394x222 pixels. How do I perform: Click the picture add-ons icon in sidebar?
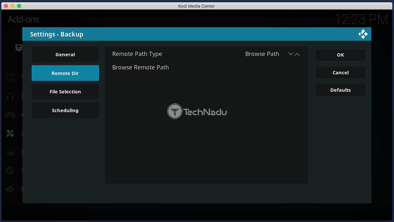[x=10, y=152]
